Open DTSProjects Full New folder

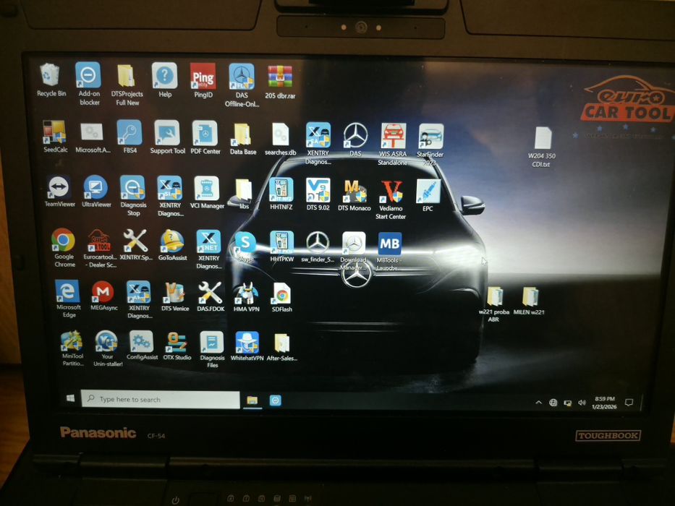point(126,76)
